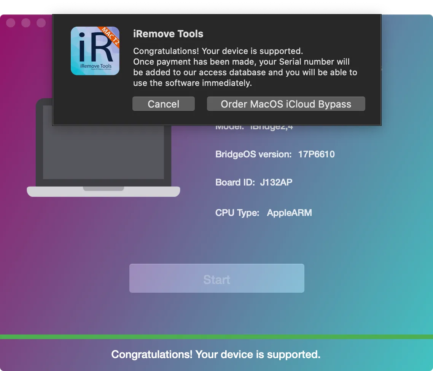Click the Board ID label
Image resolution: width=433 pixels, height=371 pixels.
coord(235,182)
